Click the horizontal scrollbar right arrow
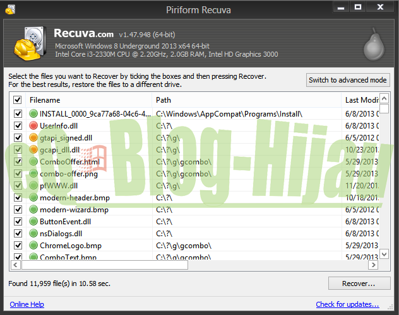This screenshot has width=399, height=315. [373, 265]
